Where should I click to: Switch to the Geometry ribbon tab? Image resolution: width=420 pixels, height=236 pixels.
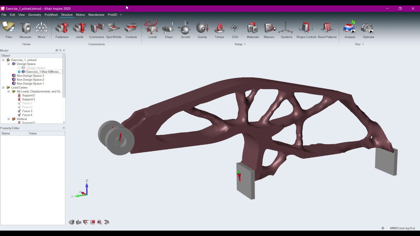coord(34,15)
